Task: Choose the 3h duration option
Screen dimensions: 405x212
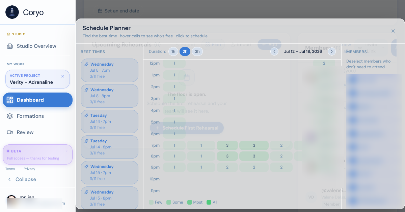Action: (197, 51)
